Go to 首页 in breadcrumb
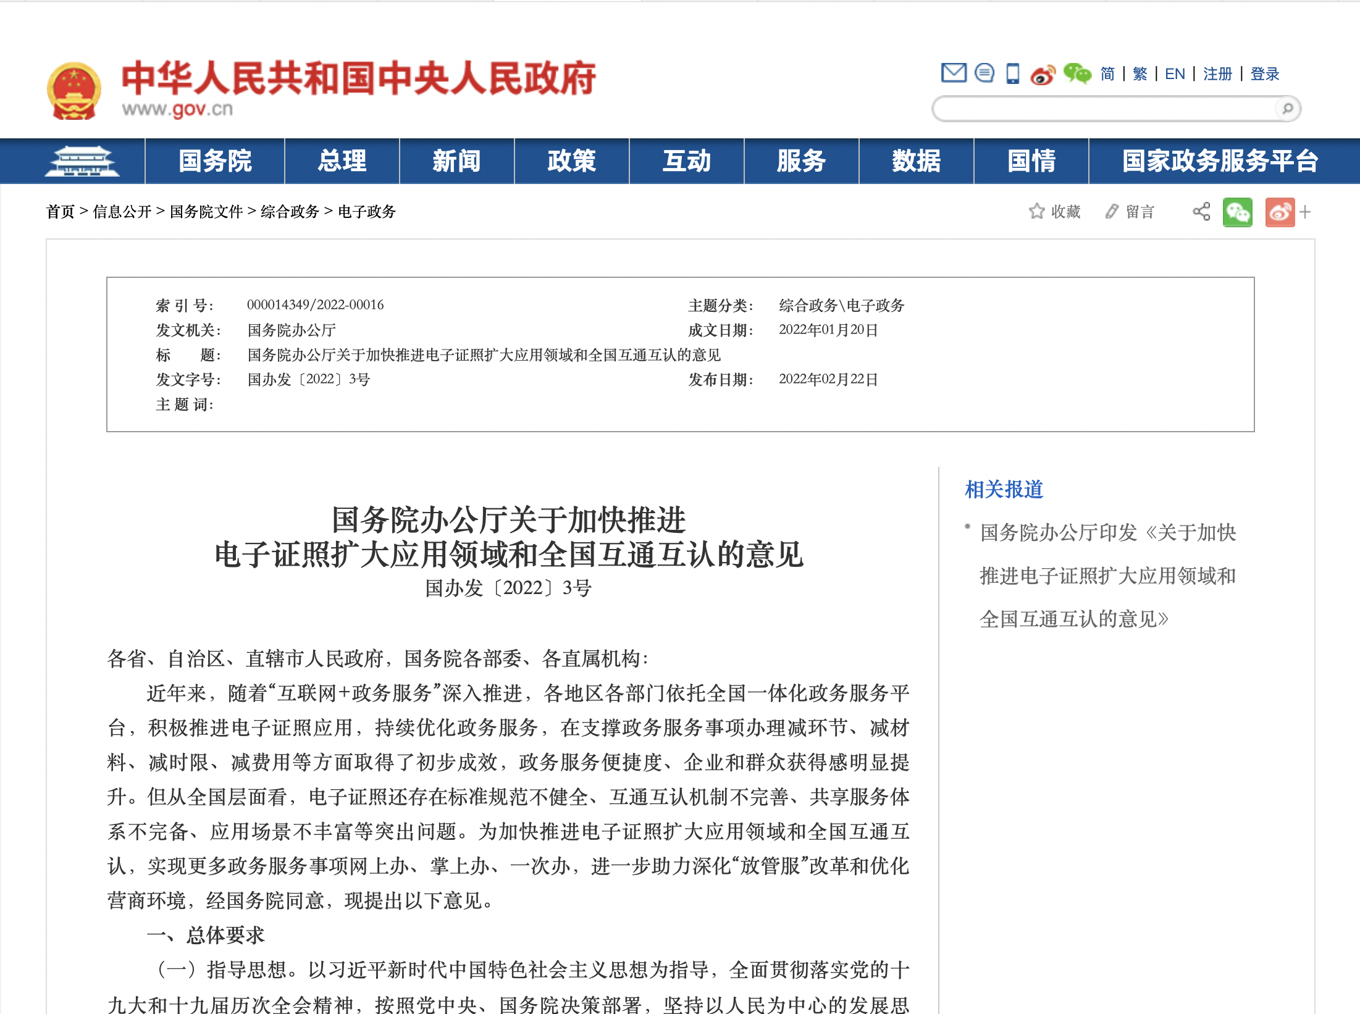This screenshot has width=1360, height=1014. pos(61,212)
